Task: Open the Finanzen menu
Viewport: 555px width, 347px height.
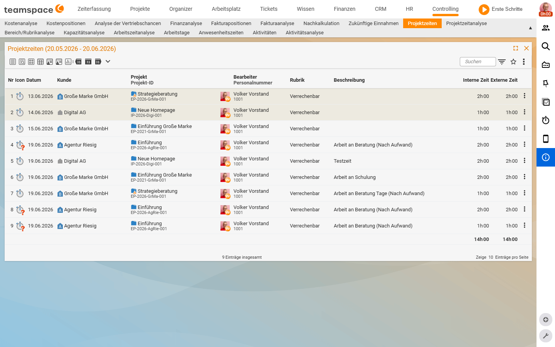Action: point(345,9)
